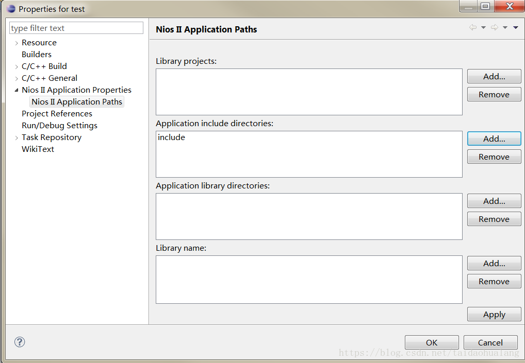Image resolution: width=525 pixels, height=363 pixels.
Task: Expand the Resource tree node
Action: click(x=17, y=43)
